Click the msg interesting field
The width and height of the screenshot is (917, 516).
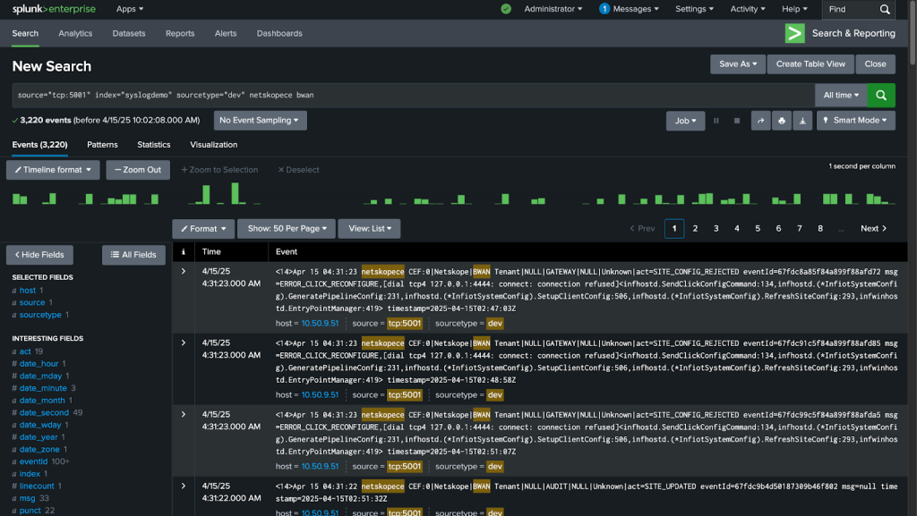(x=28, y=498)
